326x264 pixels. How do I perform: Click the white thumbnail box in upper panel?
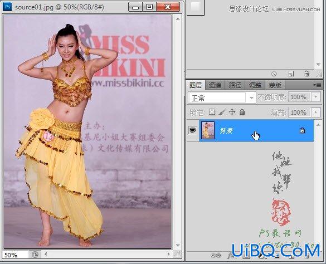pyautogui.click(x=195, y=7)
